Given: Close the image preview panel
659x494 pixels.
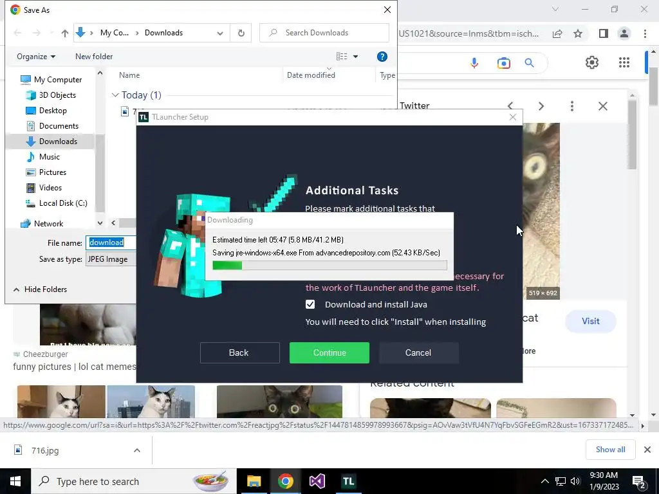Looking at the screenshot, I should tap(602, 106).
